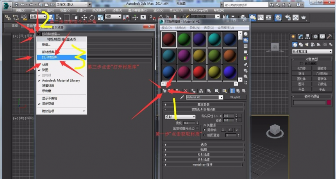This screenshot has height=179, width=336.
Task: Click the Go to Parent icon
Action: tap(238, 91)
